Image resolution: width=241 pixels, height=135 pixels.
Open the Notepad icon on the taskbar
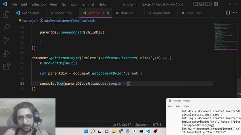[x=128, y=131]
